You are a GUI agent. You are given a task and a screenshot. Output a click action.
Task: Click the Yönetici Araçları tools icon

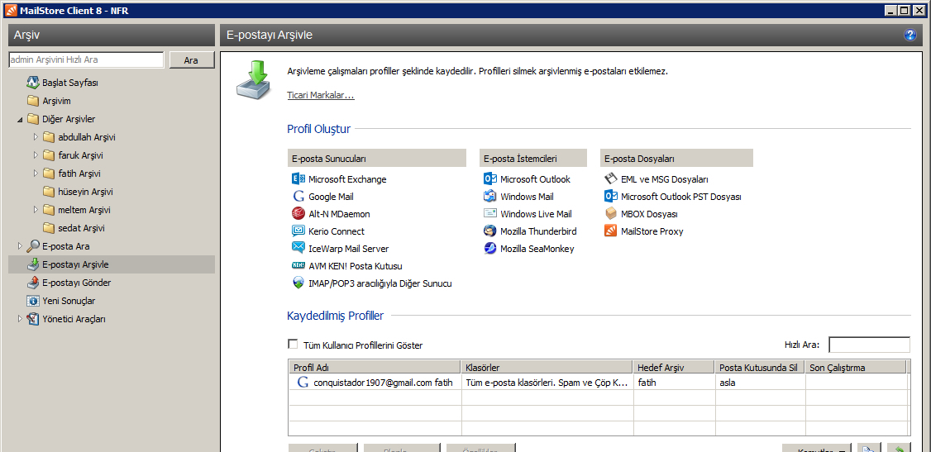32,319
